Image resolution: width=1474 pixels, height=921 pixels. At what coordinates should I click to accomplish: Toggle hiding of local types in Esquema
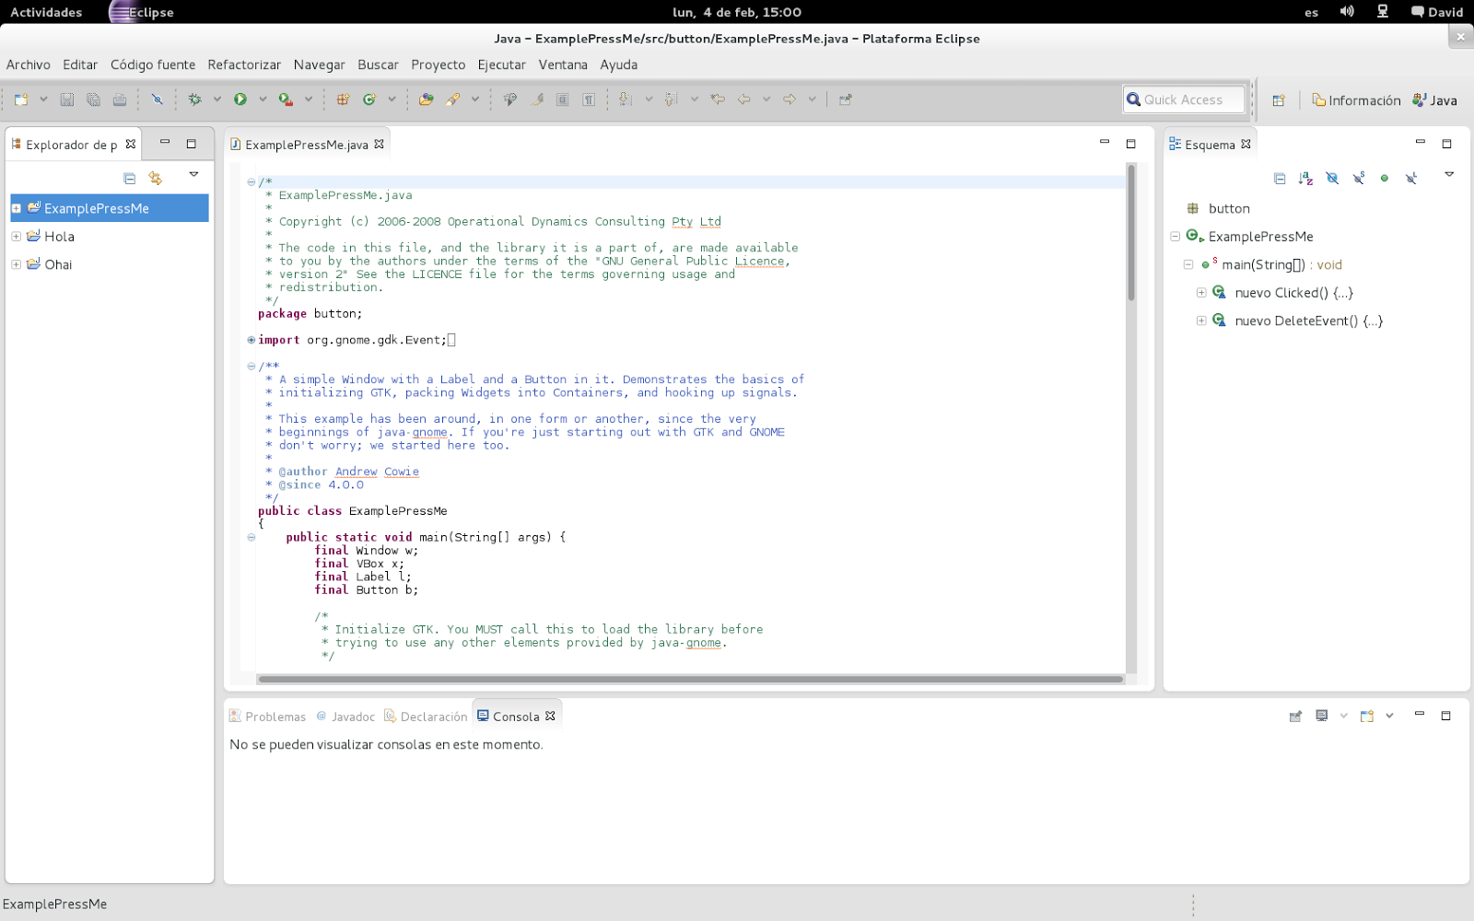click(1410, 178)
